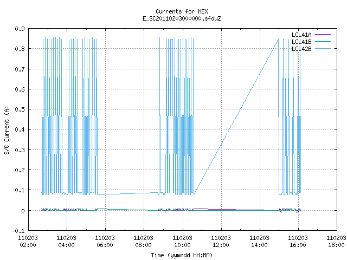The width and height of the screenshot is (347, 260).
Task: Click the -0.1 y-axis tick label
Action: [18, 231]
